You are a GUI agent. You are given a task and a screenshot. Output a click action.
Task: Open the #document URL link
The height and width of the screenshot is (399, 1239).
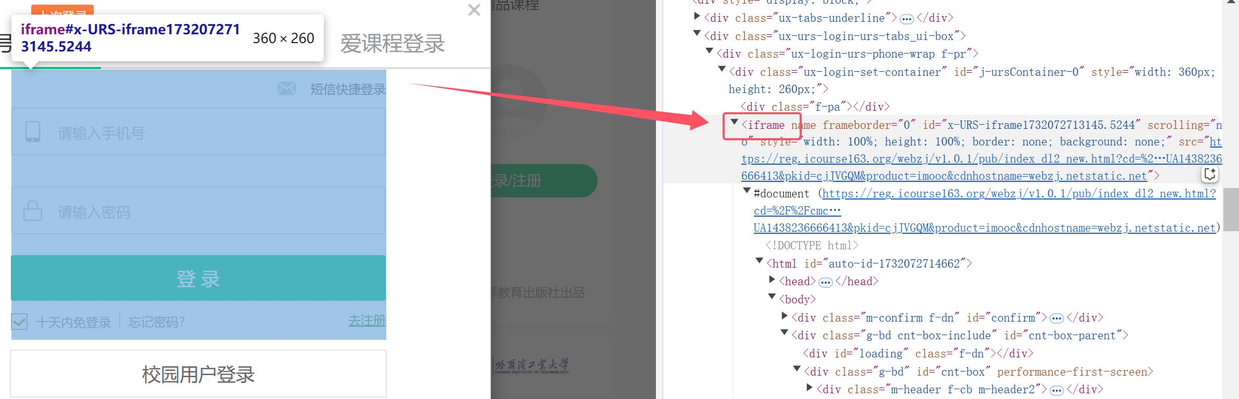984,210
